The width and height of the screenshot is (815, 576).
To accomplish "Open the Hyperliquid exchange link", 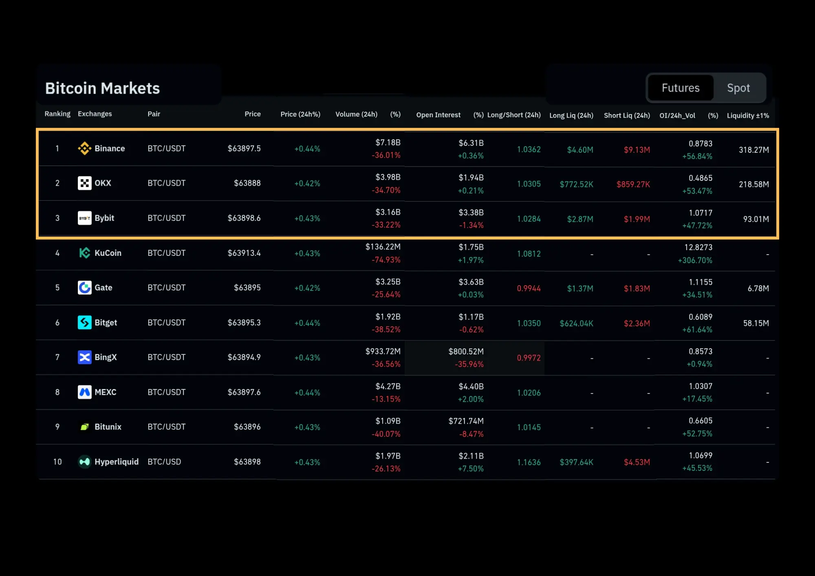I will [x=117, y=462].
